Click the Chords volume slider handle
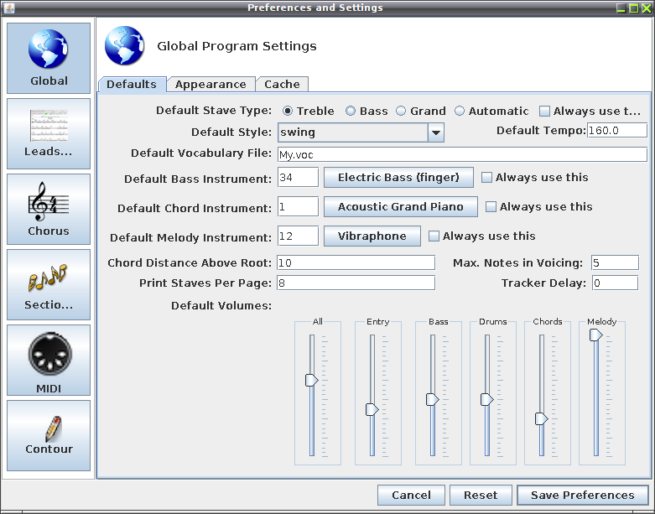 point(542,418)
